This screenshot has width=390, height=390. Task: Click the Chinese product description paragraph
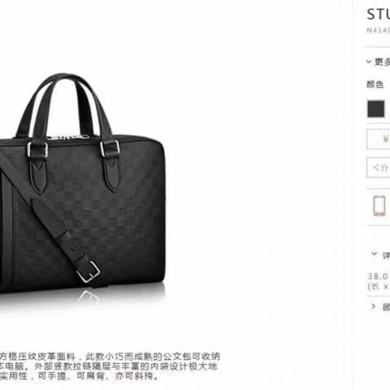coord(110,366)
